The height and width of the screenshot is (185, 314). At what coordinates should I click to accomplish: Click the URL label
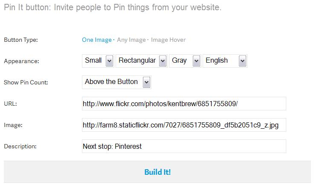(x=10, y=104)
